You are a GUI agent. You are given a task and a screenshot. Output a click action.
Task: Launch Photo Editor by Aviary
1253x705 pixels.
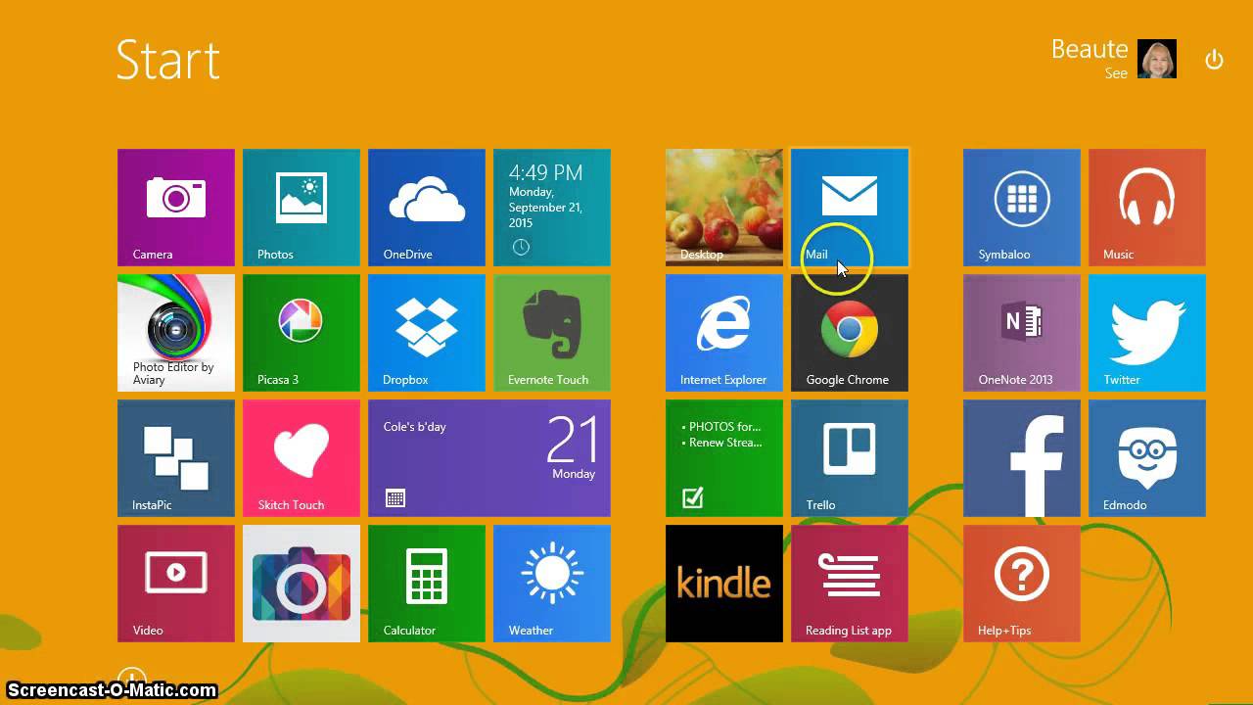(176, 333)
